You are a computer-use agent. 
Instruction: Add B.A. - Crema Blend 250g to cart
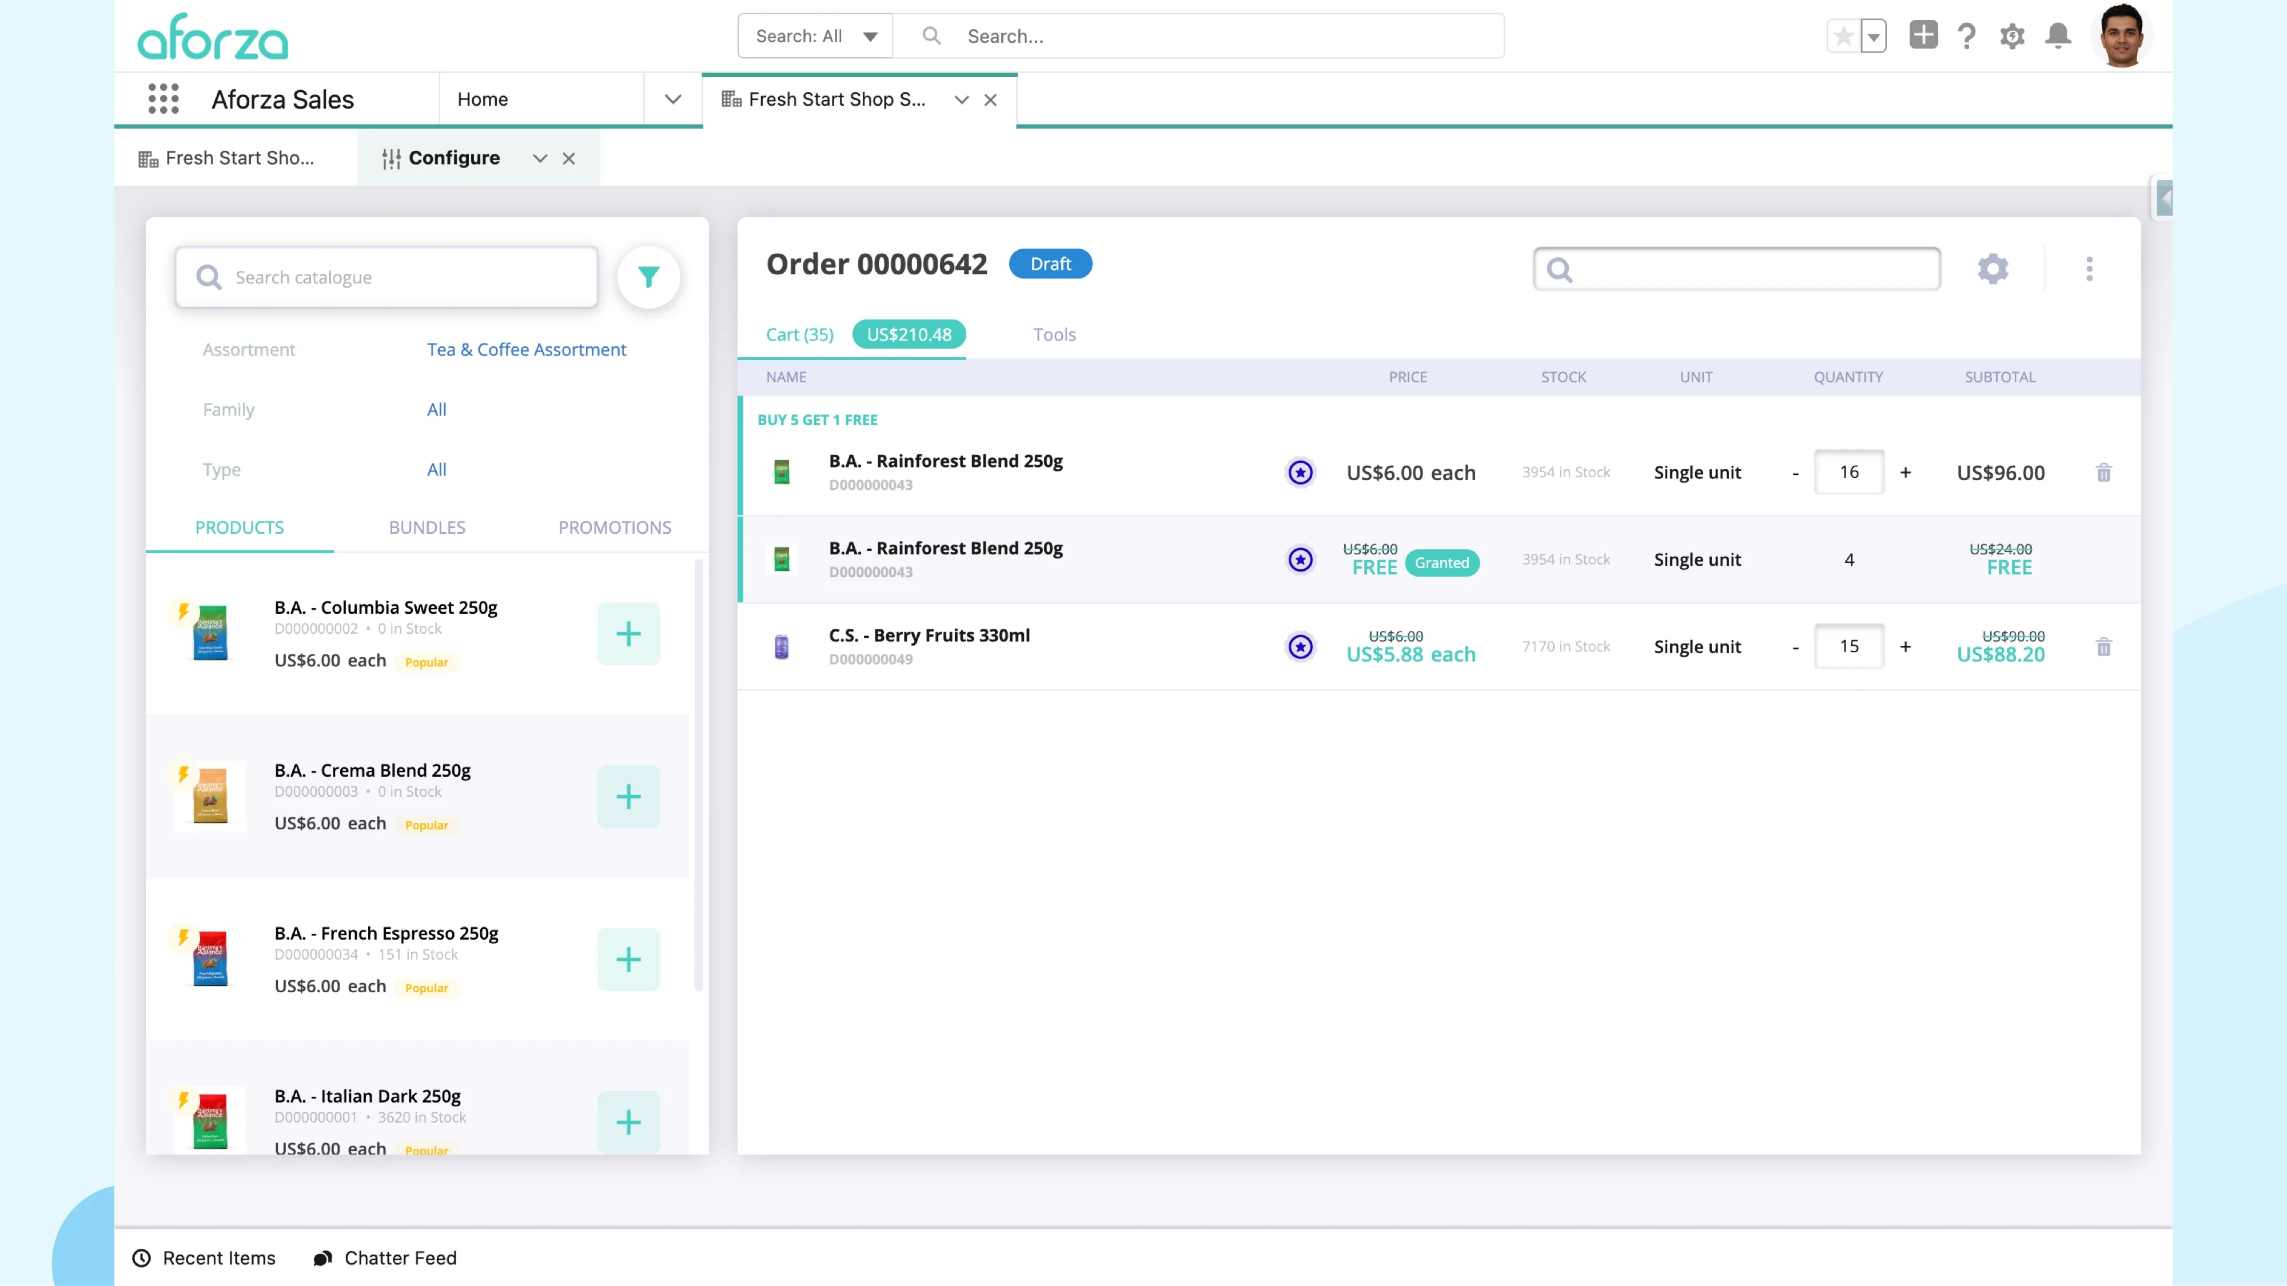(x=628, y=797)
